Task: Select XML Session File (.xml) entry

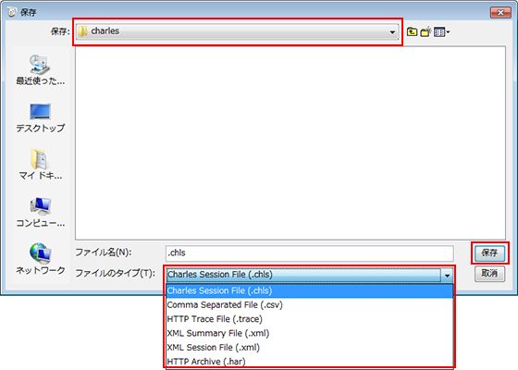Action: click(x=310, y=348)
